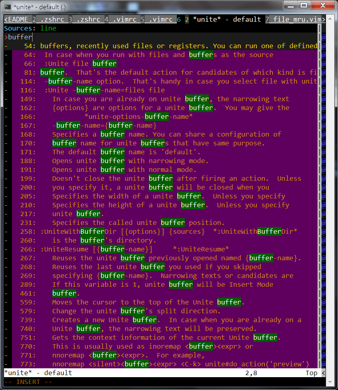The image size is (338, 390).
Task: Select candidate line 740 'narrowing text will be preserved'
Action: click(161, 329)
